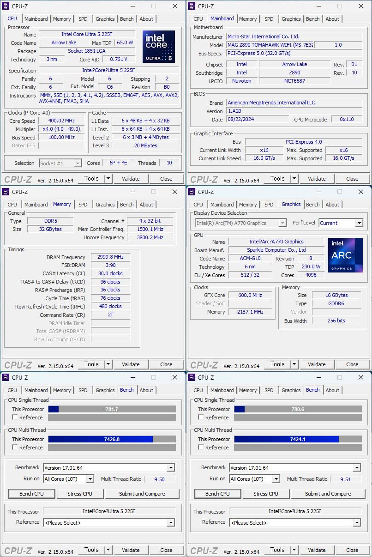This screenshot has width=372, height=557.
Task: Click the CPU-Z logo in the bottom-right Bench window status bar
Action: tap(204, 550)
